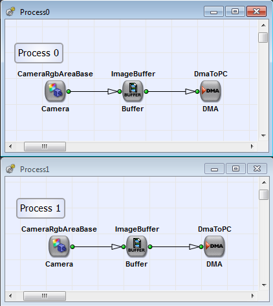
Task: Click the Camera output port in Process0
Action: click(69, 91)
